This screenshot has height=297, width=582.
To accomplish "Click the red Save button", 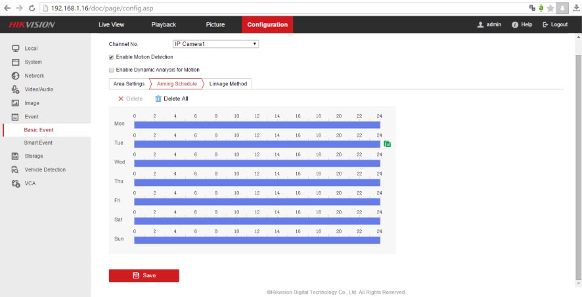I will pos(144,275).
